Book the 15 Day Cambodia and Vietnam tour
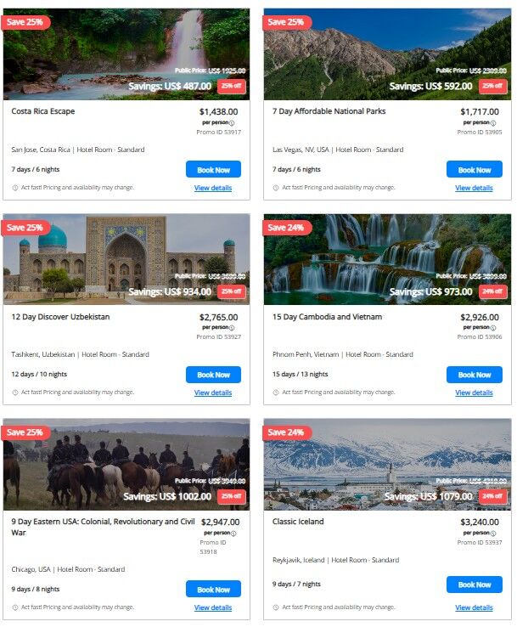This screenshot has height=627, width=517. click(x=475, y=375)
